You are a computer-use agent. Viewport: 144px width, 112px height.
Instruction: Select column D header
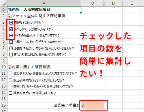tap(113, 3)
